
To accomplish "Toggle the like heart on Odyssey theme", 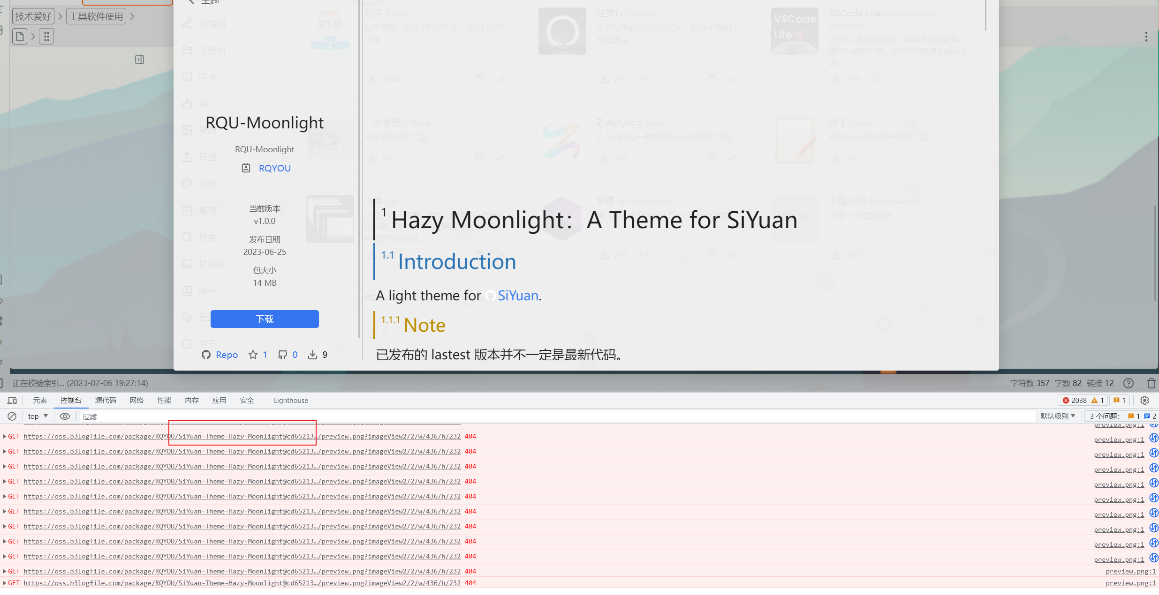I will (x=643, y=79).
